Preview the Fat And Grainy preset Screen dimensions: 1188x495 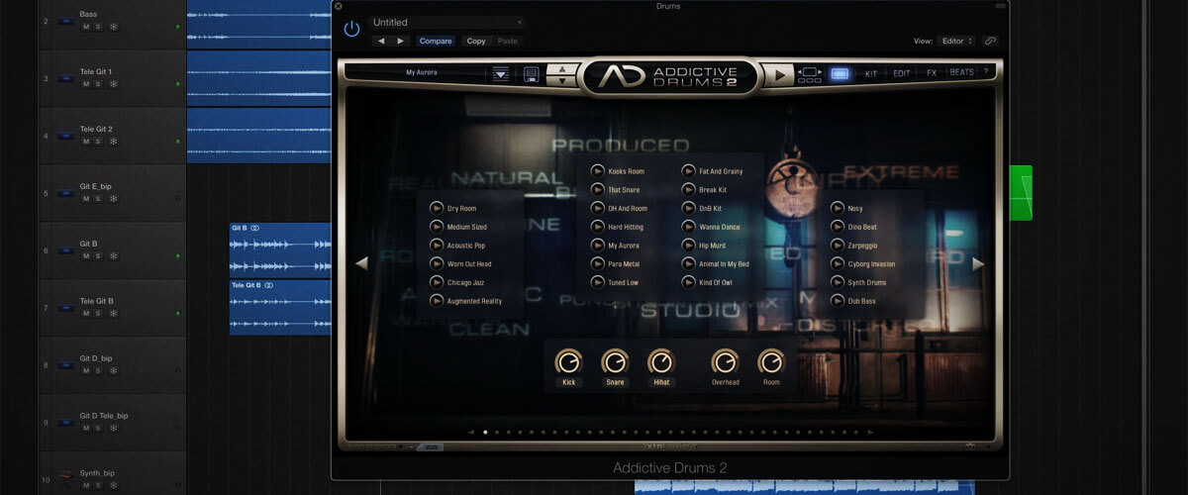(x=688, y=171)
